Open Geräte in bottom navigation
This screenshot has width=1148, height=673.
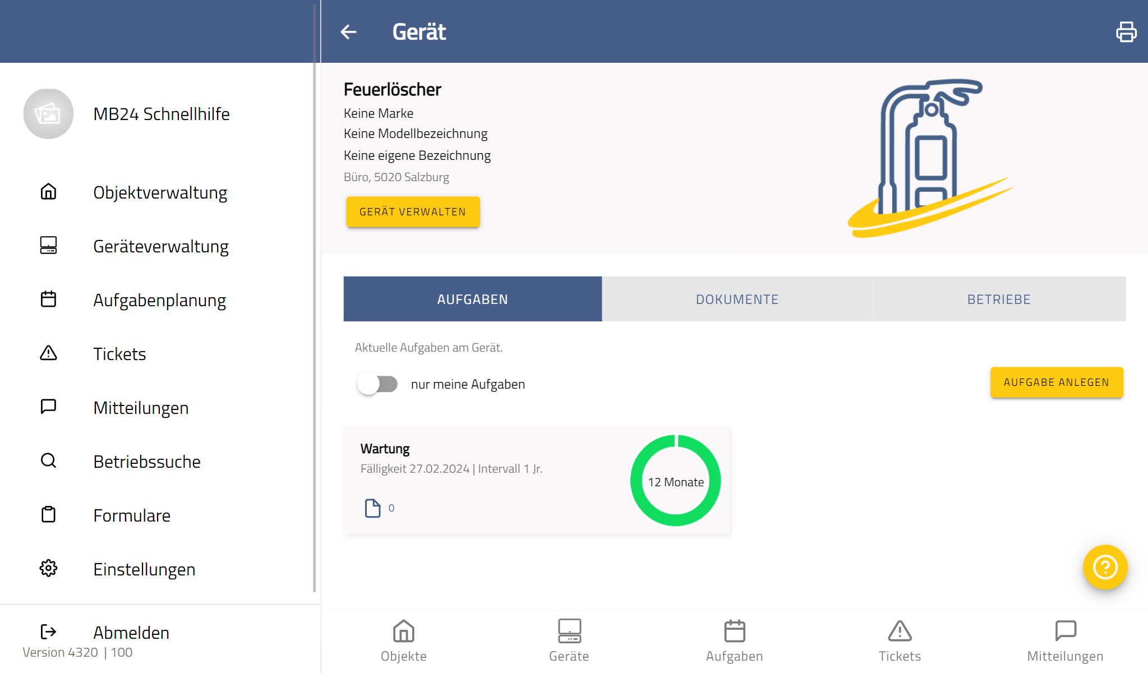pos(569,640)
